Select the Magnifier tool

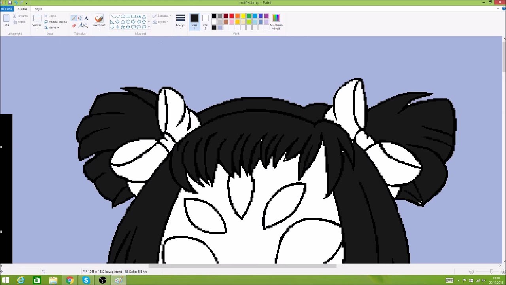[x=86, y=25]
